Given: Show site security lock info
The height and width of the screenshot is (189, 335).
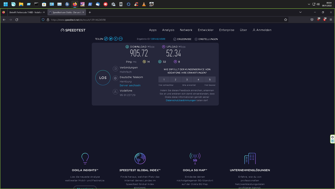Looking at the screenshot, I should pos(48,20).
